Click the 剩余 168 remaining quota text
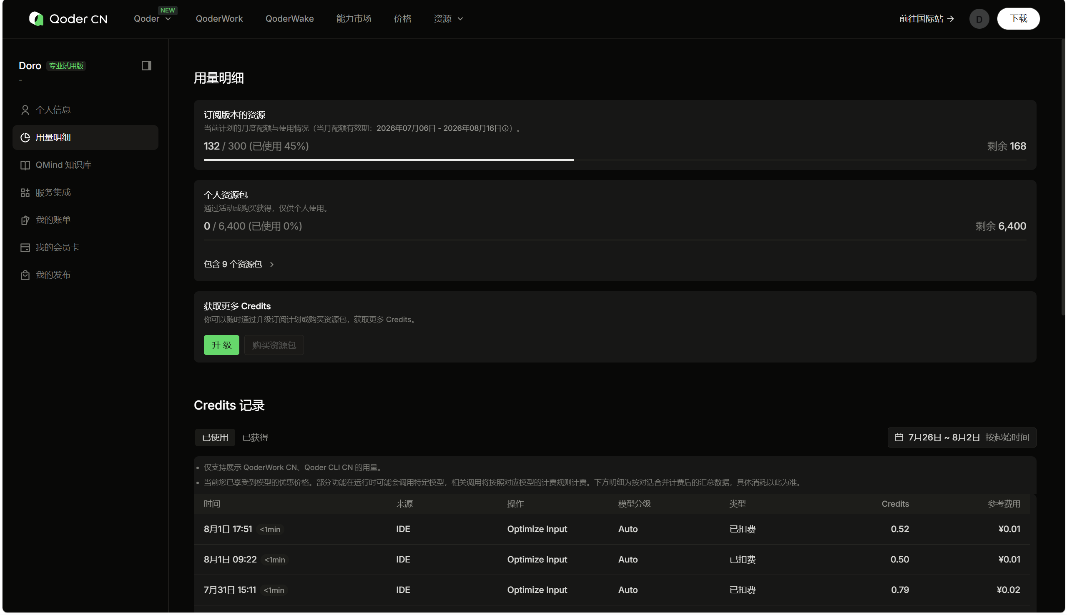This screenshot has height=615, width=1067. (x=1006, y=146)
